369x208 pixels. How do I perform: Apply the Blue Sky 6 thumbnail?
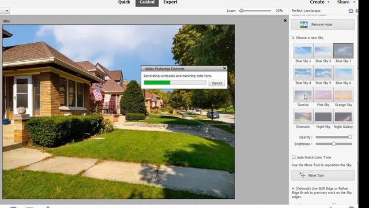[343, 73]
